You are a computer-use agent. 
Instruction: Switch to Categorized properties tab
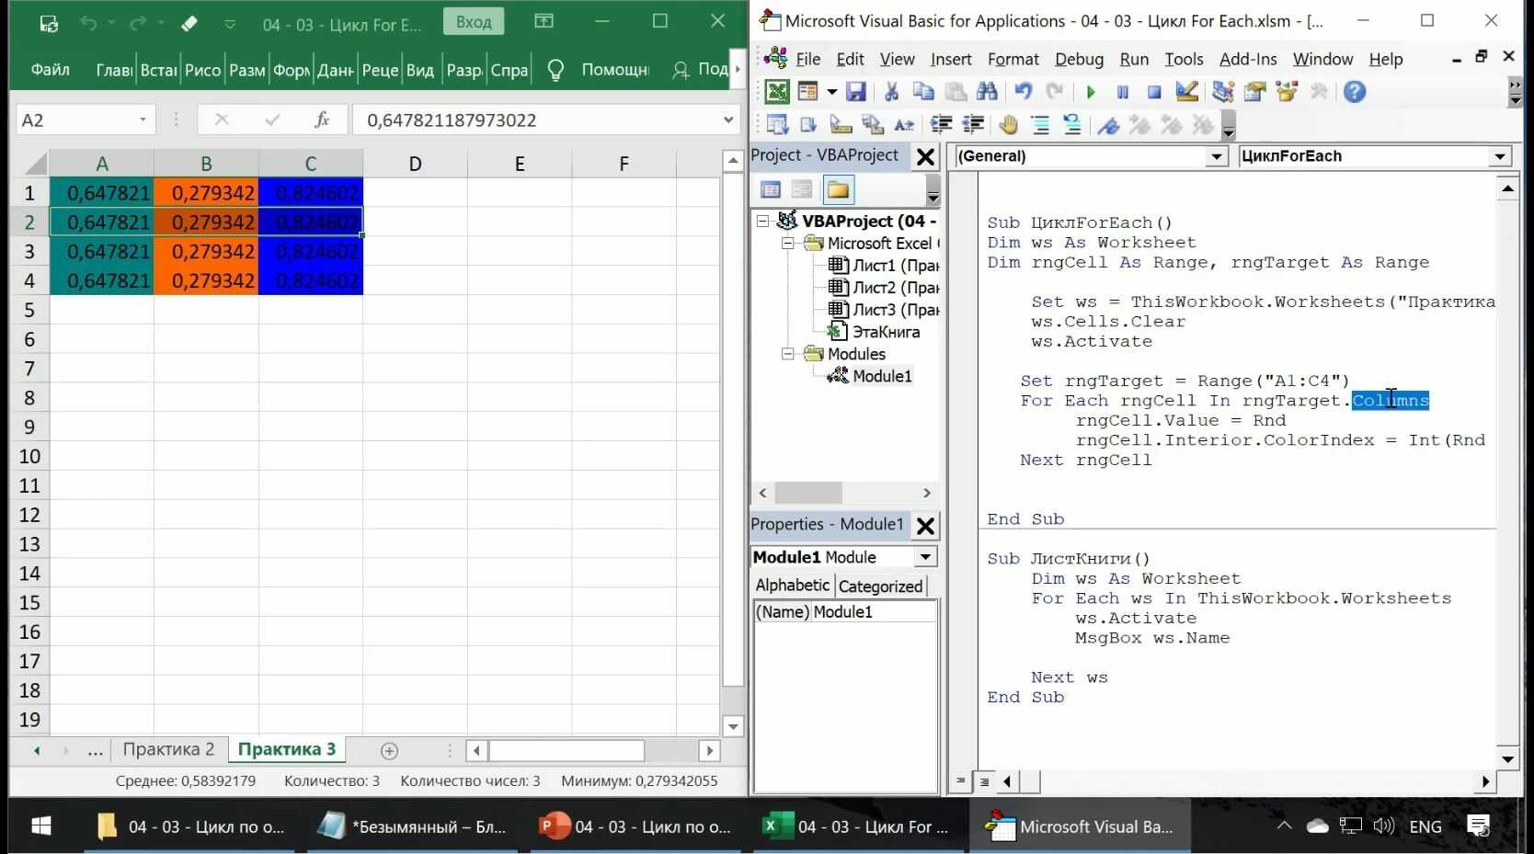pos(880,586)
